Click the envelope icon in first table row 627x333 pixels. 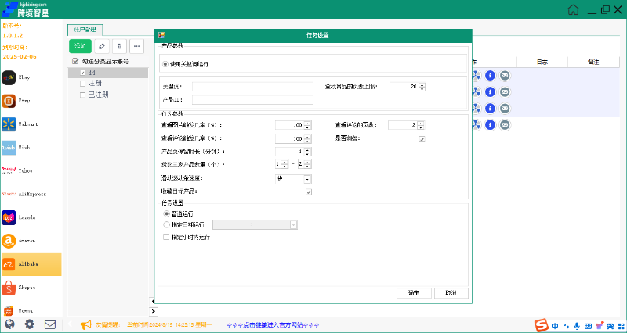tap(505, 75)
